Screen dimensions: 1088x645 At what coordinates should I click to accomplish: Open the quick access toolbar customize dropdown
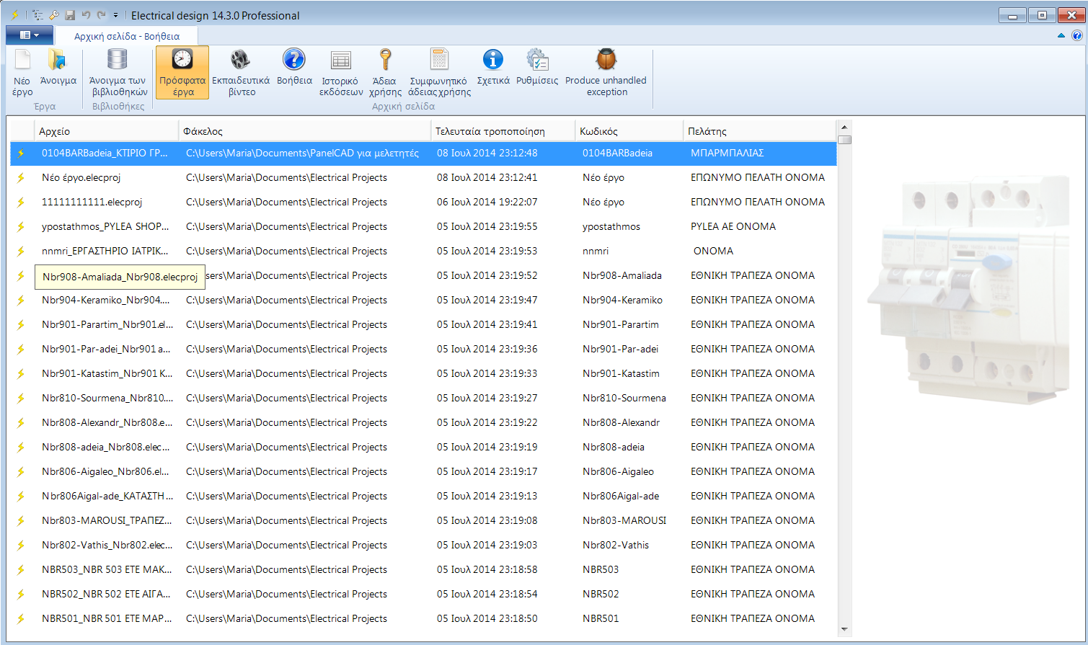(x=115, y=15)
